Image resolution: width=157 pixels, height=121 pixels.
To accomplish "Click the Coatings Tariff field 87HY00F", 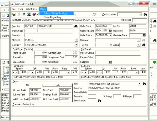I will pyautogui.click(x=65, y=95).
